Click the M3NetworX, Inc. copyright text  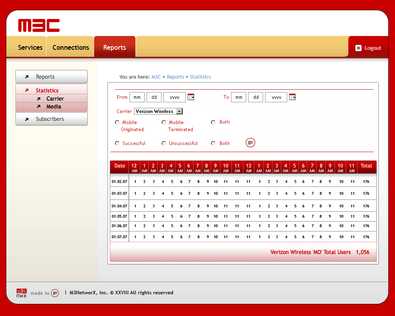coord(121,293)
